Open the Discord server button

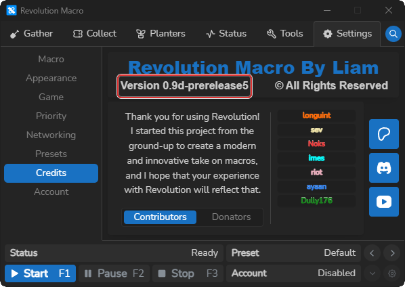384,168
